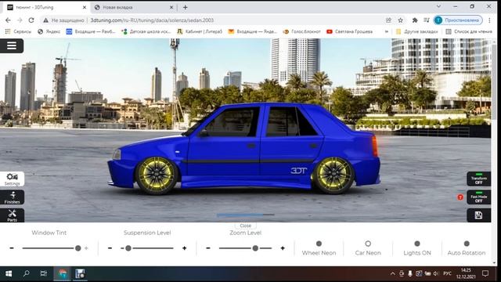
Task: Expand the bookmarks overflow chevron
Action: [x=387, y=31]
